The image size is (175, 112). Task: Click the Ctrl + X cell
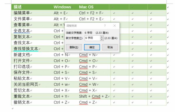point(60,91)
